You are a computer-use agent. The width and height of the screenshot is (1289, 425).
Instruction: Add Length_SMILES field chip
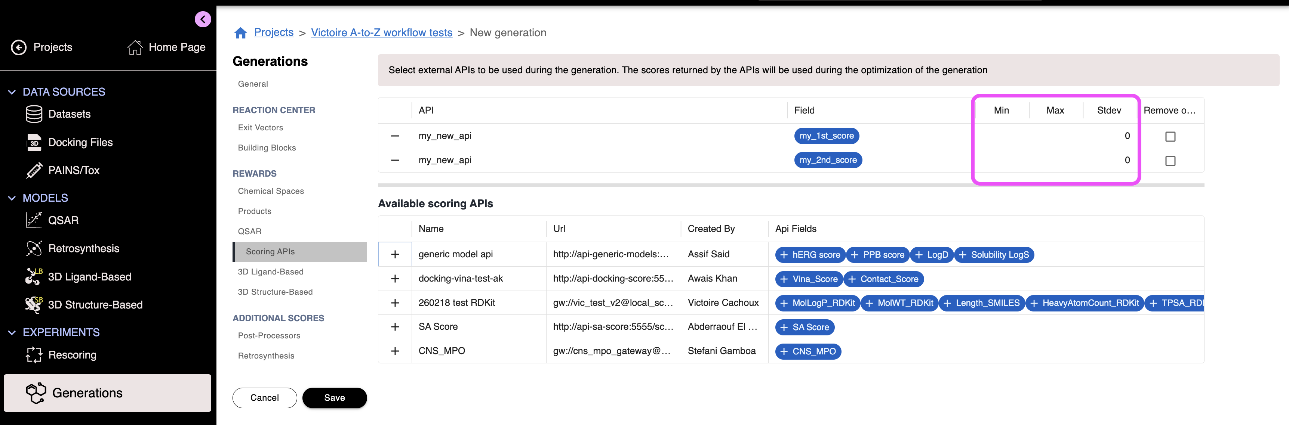point(982,303)
